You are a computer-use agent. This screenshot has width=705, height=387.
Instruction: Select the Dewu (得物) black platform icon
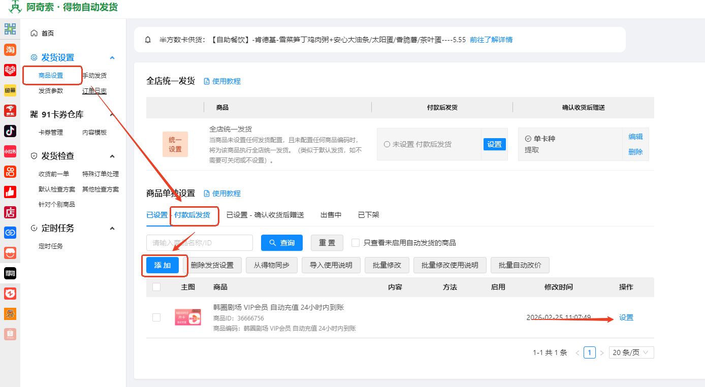10,273
